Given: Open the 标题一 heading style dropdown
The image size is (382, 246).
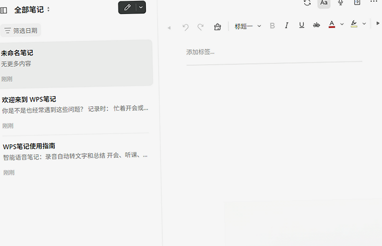Looking at the screenshot, I should [x=248, y=26].
